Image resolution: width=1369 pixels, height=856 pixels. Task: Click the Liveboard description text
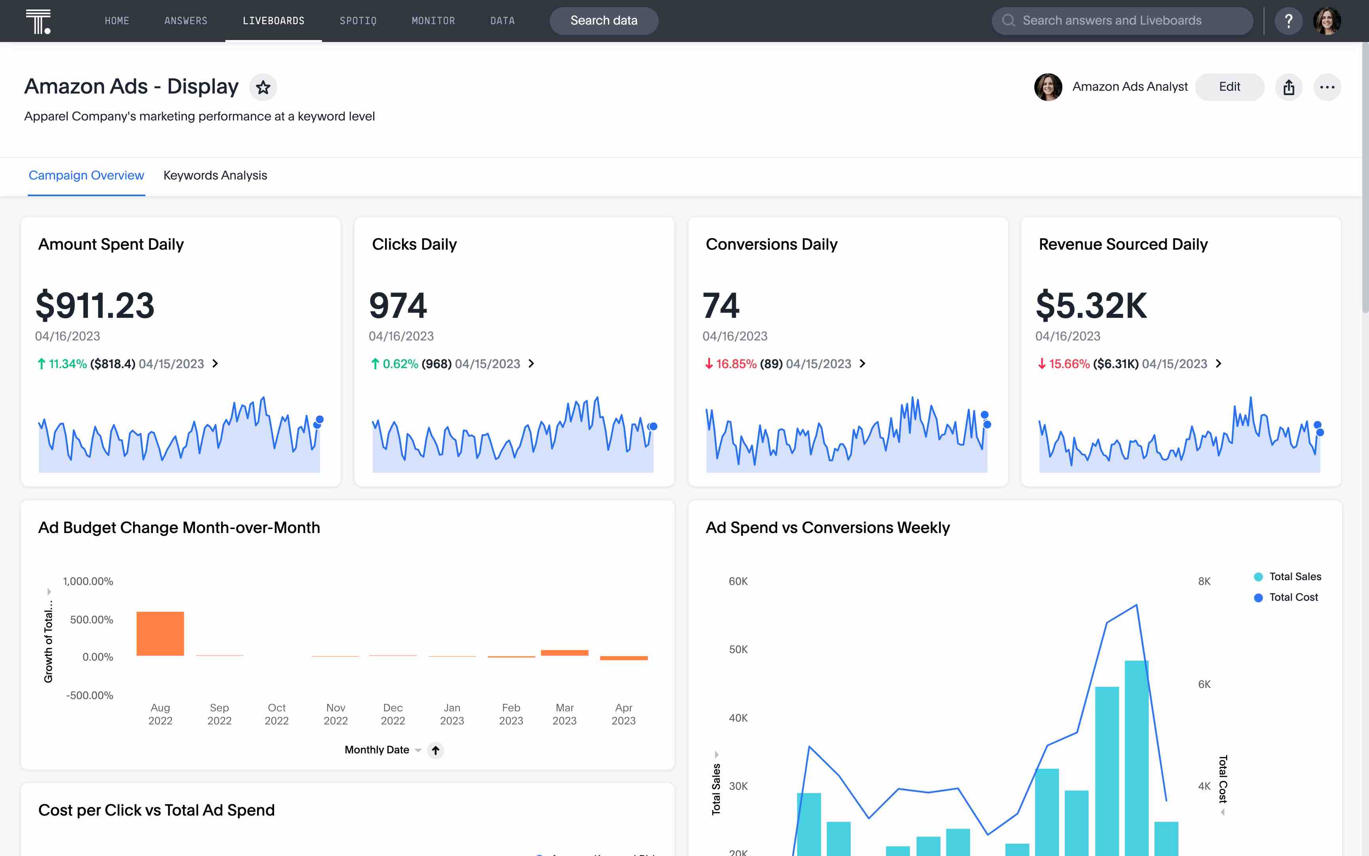tap(200, 117)
